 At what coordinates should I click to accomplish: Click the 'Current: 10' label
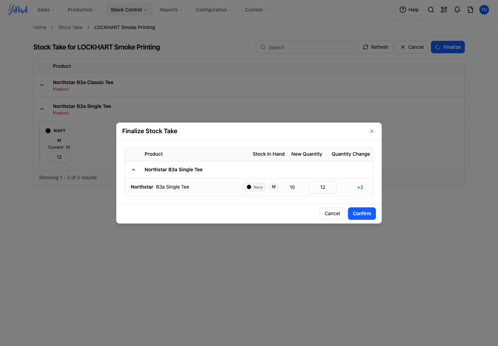click(x=59, y=147)
